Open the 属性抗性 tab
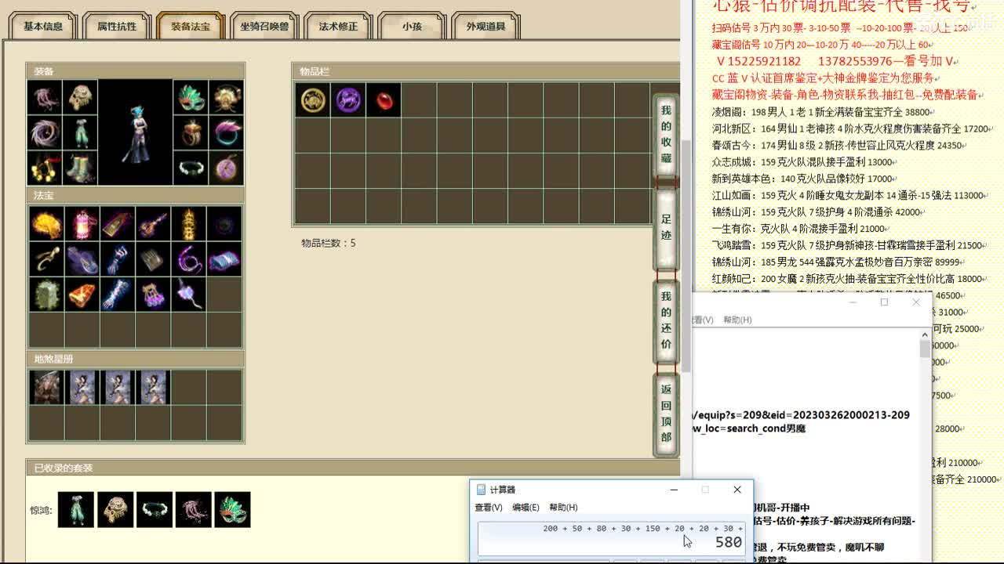Image resolution: width=1004 pixels, height=564 pixels. tap(117, 26)
